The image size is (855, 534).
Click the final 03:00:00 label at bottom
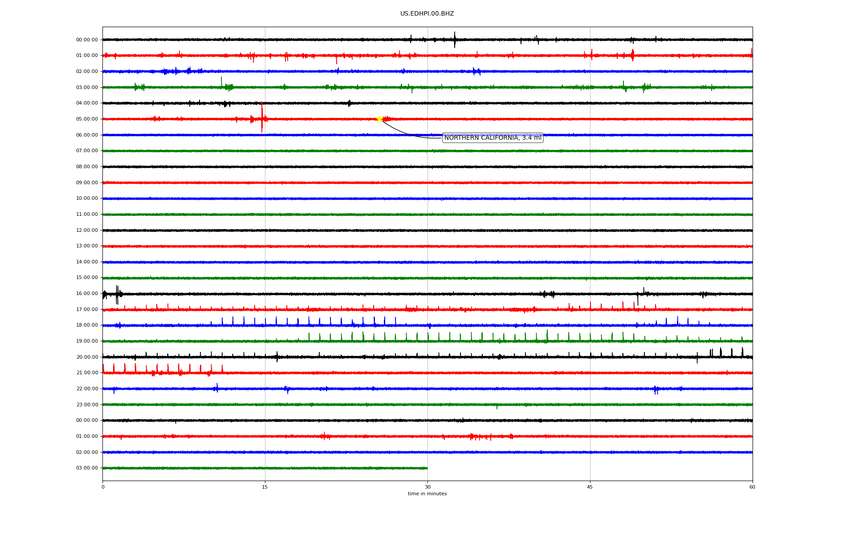(x=87, y=468)
